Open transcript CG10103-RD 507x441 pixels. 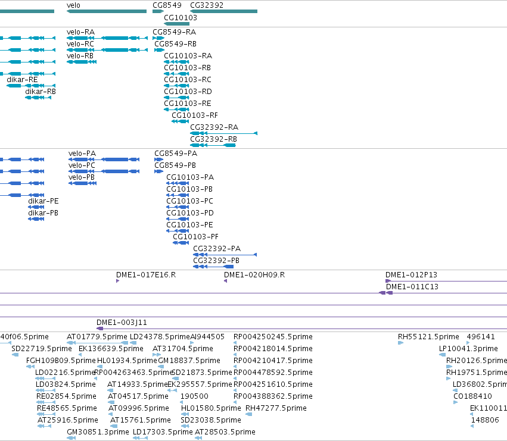[x=188, y=92]
